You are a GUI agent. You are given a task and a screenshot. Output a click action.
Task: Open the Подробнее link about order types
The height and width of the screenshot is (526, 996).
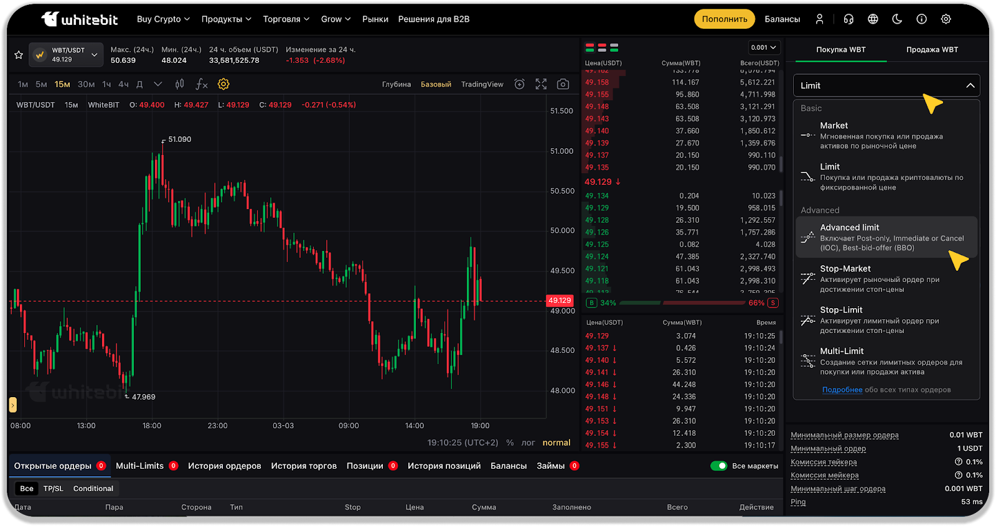point(842,390)
